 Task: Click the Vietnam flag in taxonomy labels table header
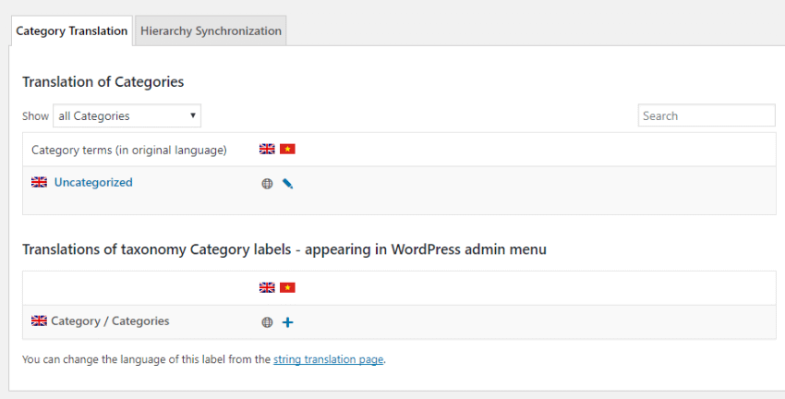tap(287, 288)
